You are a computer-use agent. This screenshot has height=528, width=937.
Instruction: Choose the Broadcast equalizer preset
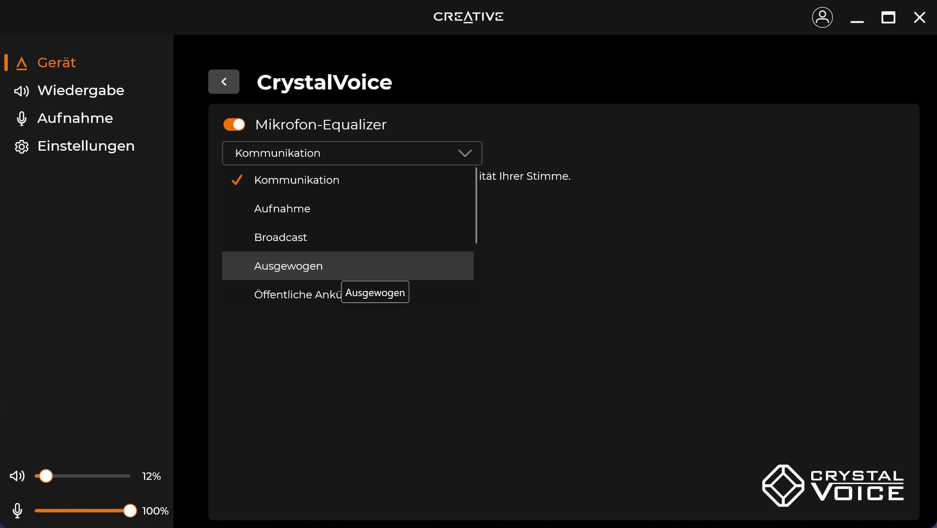[281, 237]
